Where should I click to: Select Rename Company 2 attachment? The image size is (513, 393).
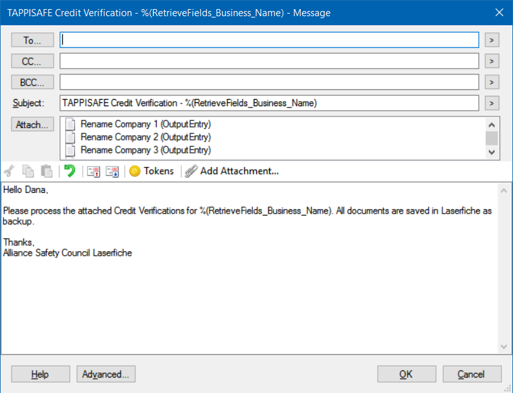point(146,137)
